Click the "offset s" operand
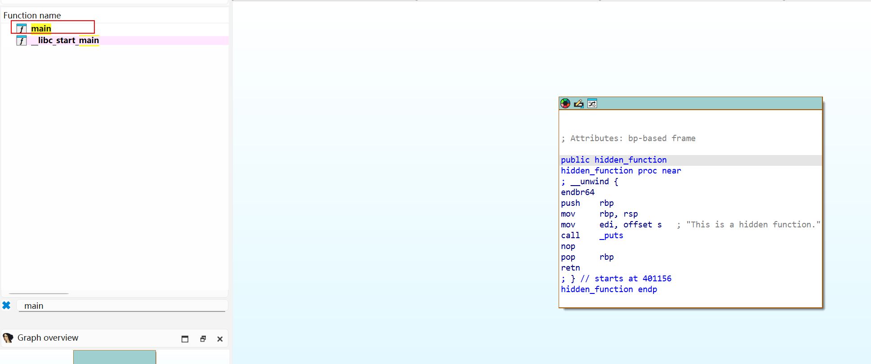Image resolution: width=871 pixels, height=364 pixels. [642, 225]
